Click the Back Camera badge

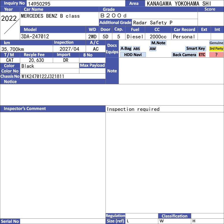point(184,55)
